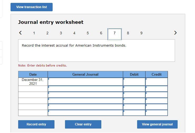Image resolution: width=195 pixels, height=133 pixels.
Task: Click third row Credit field
Action: pyautogui.click(x=157, y=95)
